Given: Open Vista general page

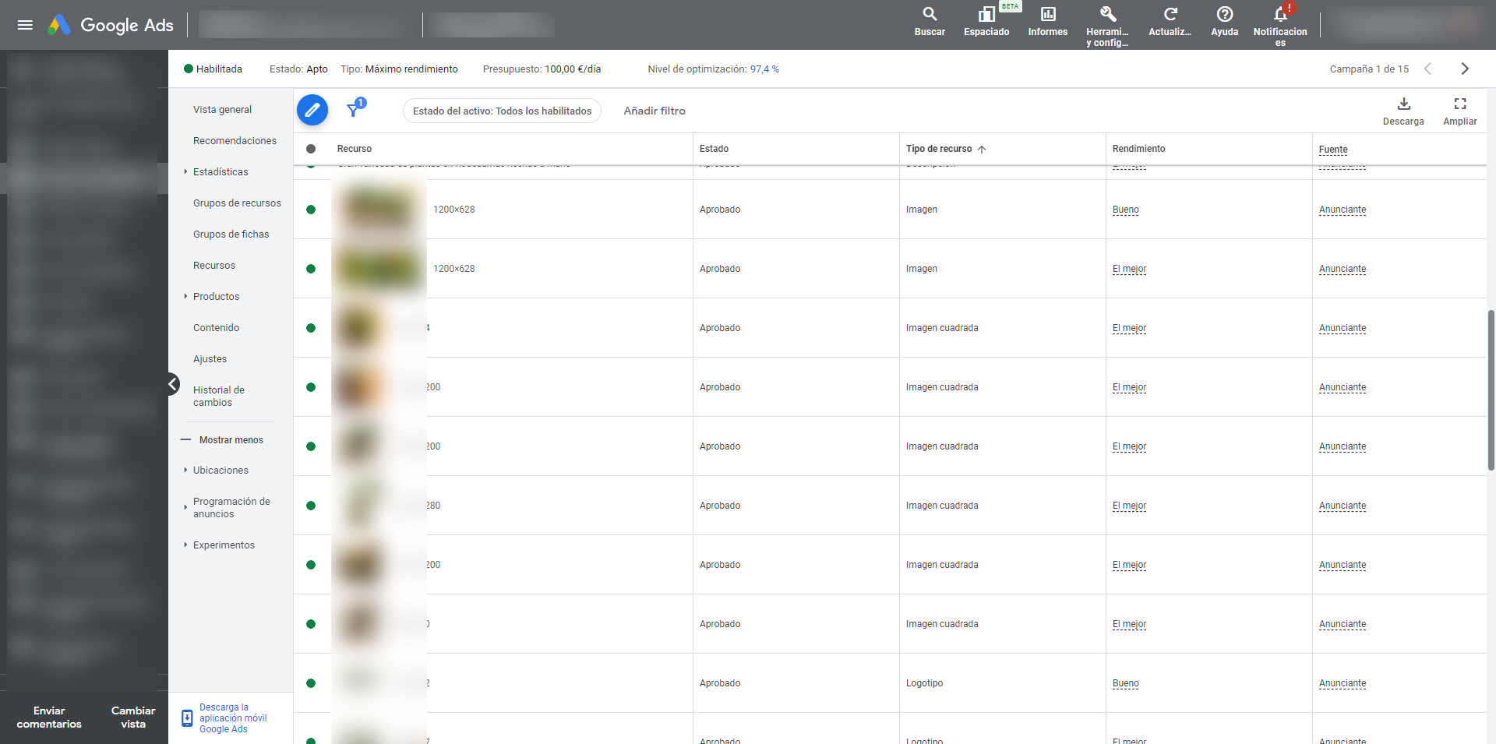Looking at the screenshot, I should click(x=222, y=109).
